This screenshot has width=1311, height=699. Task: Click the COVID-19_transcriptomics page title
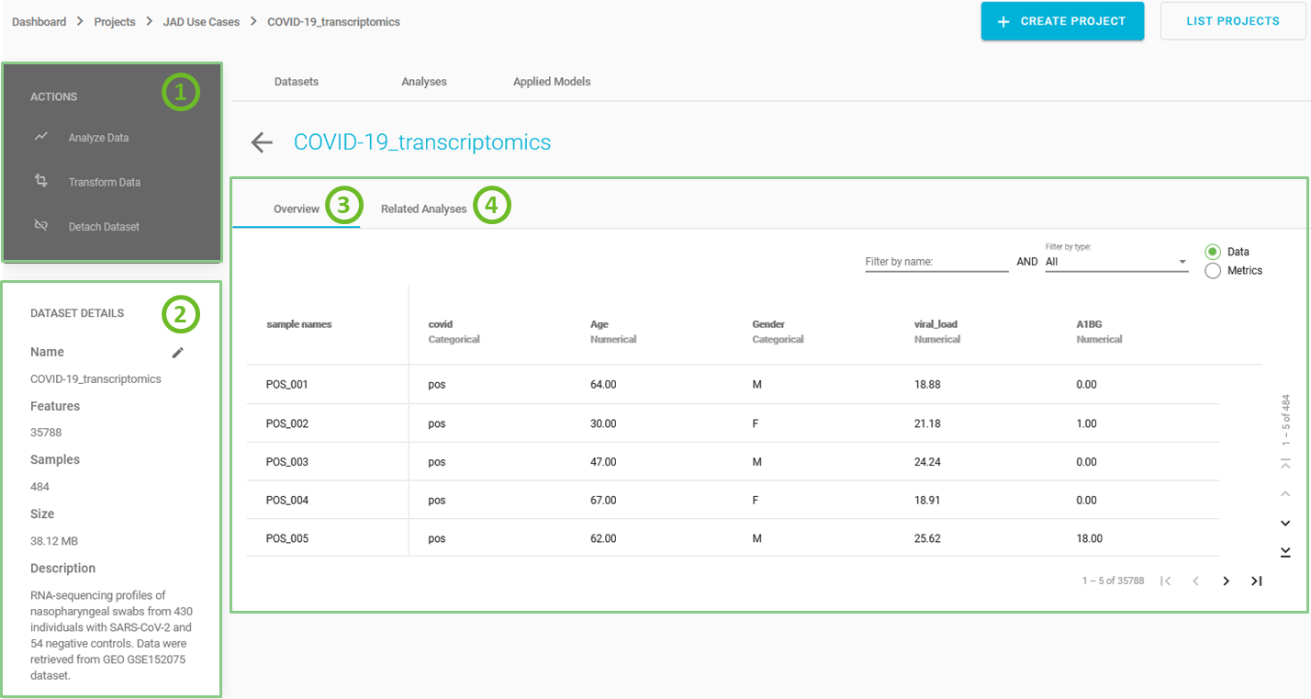(422, 142)
